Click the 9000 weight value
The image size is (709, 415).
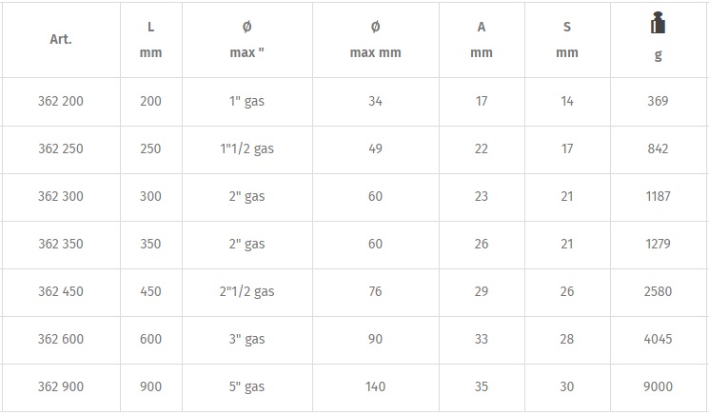tap(658, 386)
